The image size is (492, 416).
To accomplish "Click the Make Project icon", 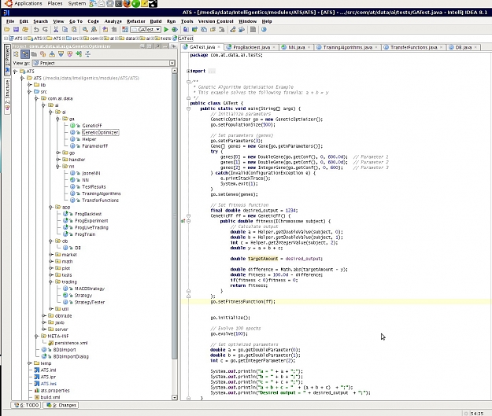I will pos(125,29).
